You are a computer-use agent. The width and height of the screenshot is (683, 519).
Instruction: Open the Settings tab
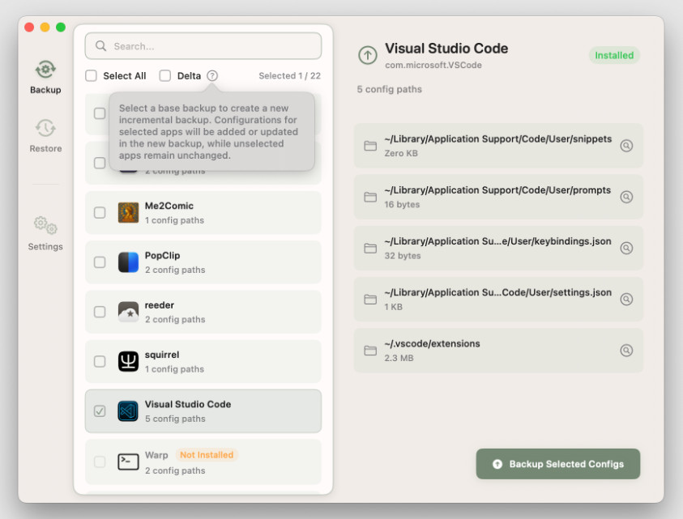[x=45, y=233]
